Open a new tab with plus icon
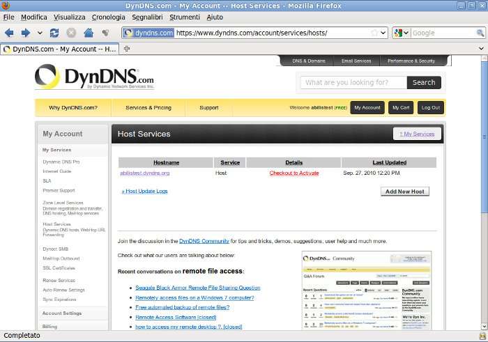Viewport: 488px width, 342px height. pyautogui.click(x=127, y=49)
